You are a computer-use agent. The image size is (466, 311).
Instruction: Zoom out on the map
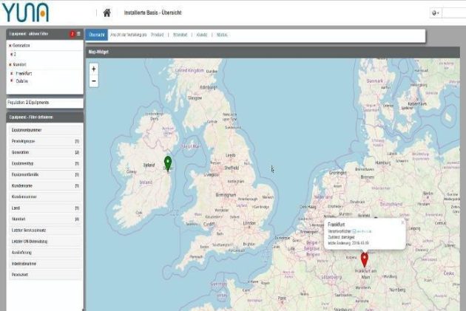(93, 81)
